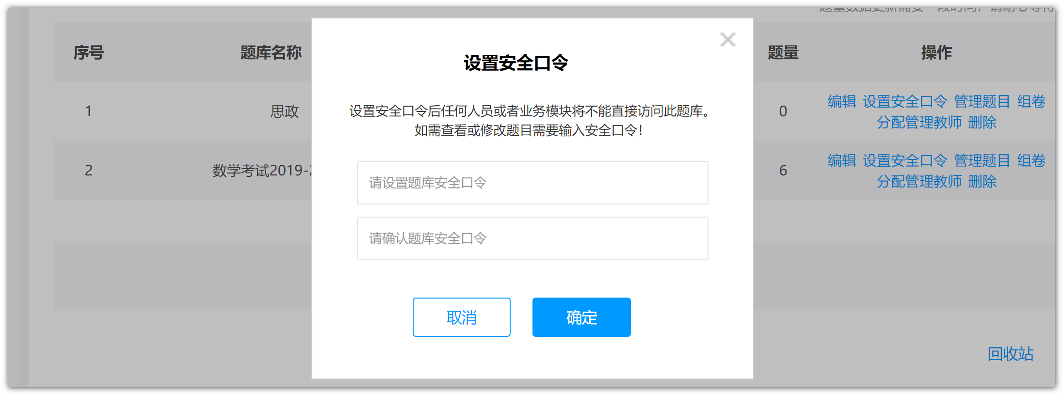Click 组卷 link in first row
This screenshot has height=395, width=1063.
(1031, 102)
